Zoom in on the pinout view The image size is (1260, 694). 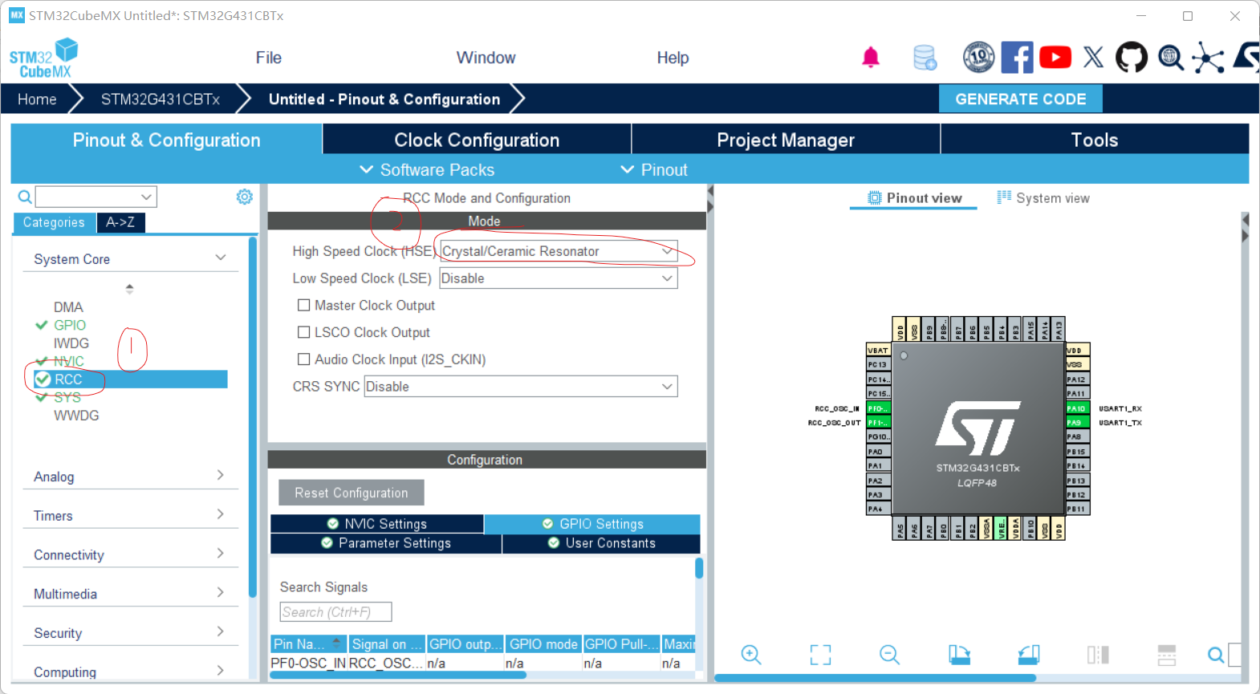(x=750, y=655)
